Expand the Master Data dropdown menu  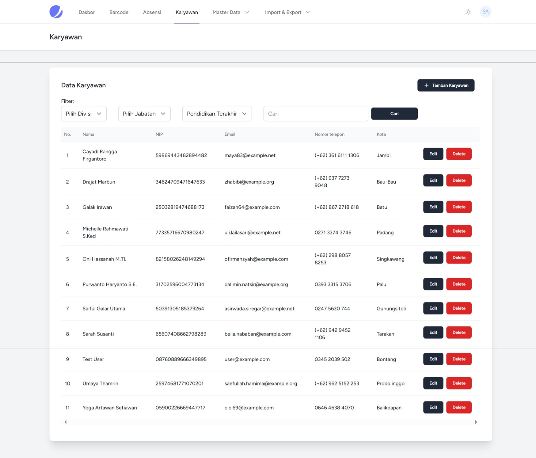[x=231, y=12]
